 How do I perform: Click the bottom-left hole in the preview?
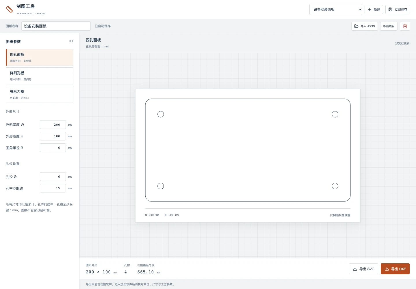point(161,186)
